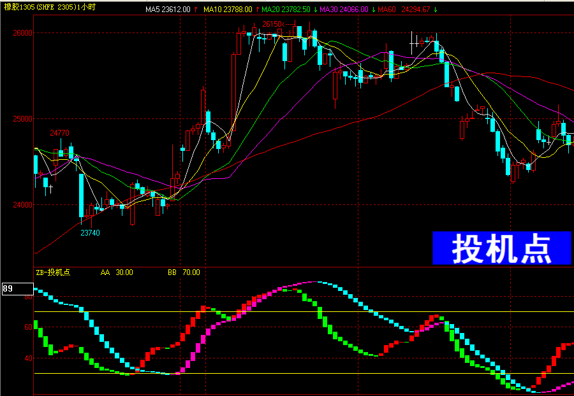Click the value box showing 89
This screenshot has width=574, height=396.
[x=18, y=288]
